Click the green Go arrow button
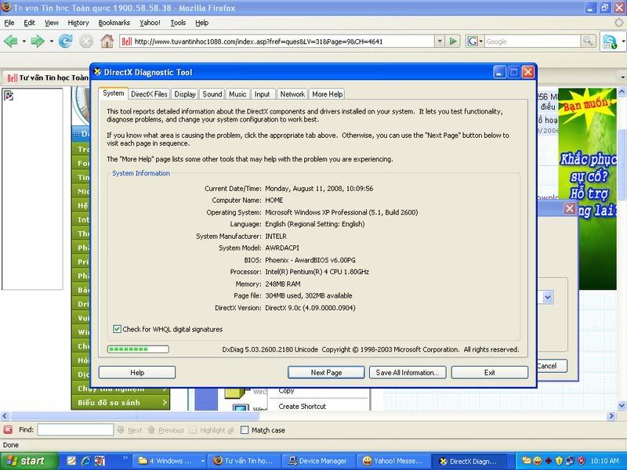The image size is (627, 470). click(453, 42)
